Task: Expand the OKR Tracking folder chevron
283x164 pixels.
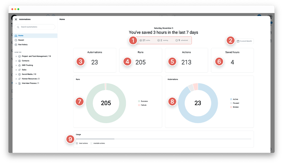Action: tap(16, 65)
